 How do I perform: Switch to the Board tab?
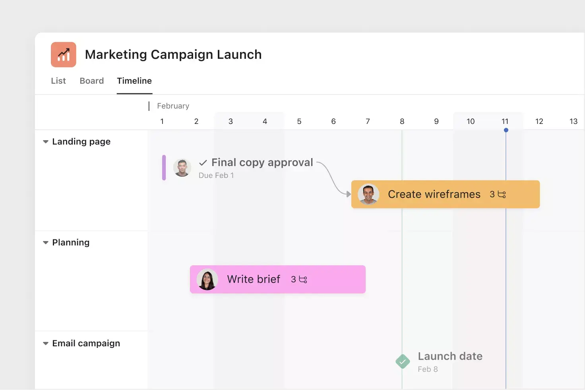pyautogui.click(x=91, y=81)
